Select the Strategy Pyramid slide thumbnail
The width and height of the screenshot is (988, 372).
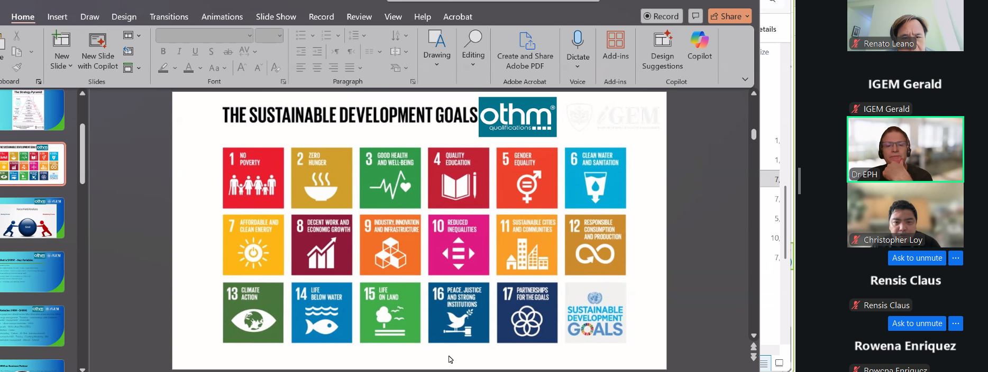coord(32,109)
